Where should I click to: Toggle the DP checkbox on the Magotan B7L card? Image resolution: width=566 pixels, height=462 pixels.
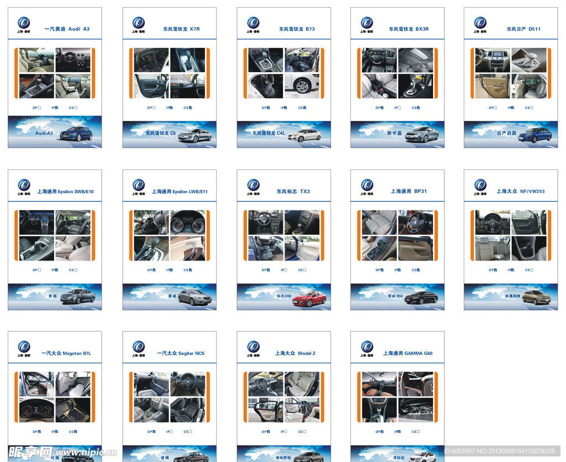pos(39,432)
